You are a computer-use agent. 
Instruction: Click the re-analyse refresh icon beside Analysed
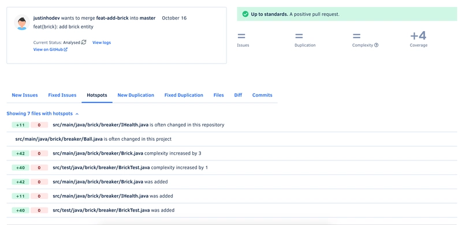pos(84,43)
